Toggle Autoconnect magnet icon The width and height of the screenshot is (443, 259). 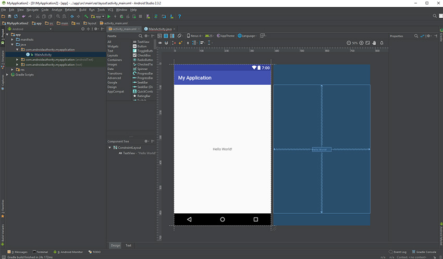click(167, 43)
